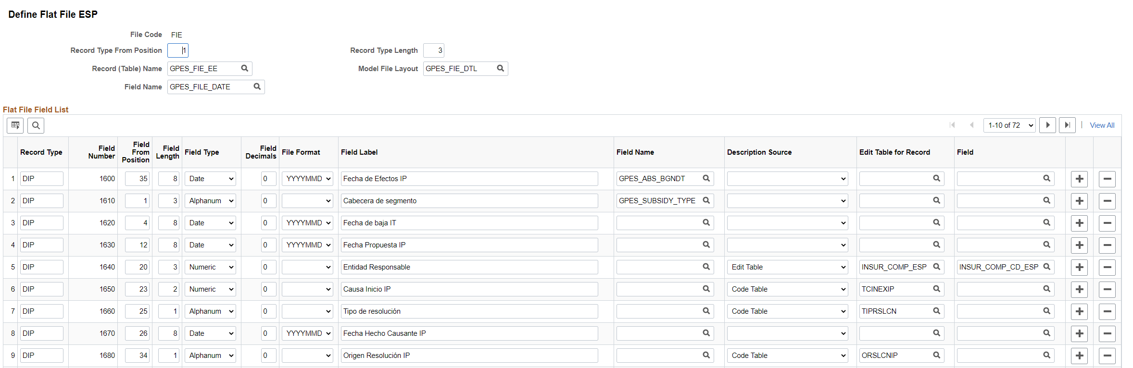Click Field Length input for Causa Inicio IP
Image resolution: width=1133 pixels, height=368 pixels.
coord(169,289)
